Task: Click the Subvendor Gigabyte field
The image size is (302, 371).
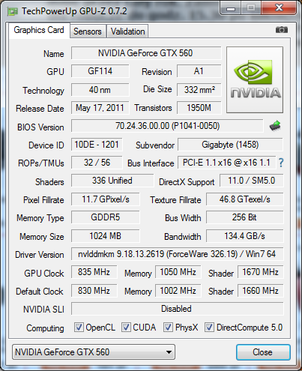Action: [x=230, y=145]
